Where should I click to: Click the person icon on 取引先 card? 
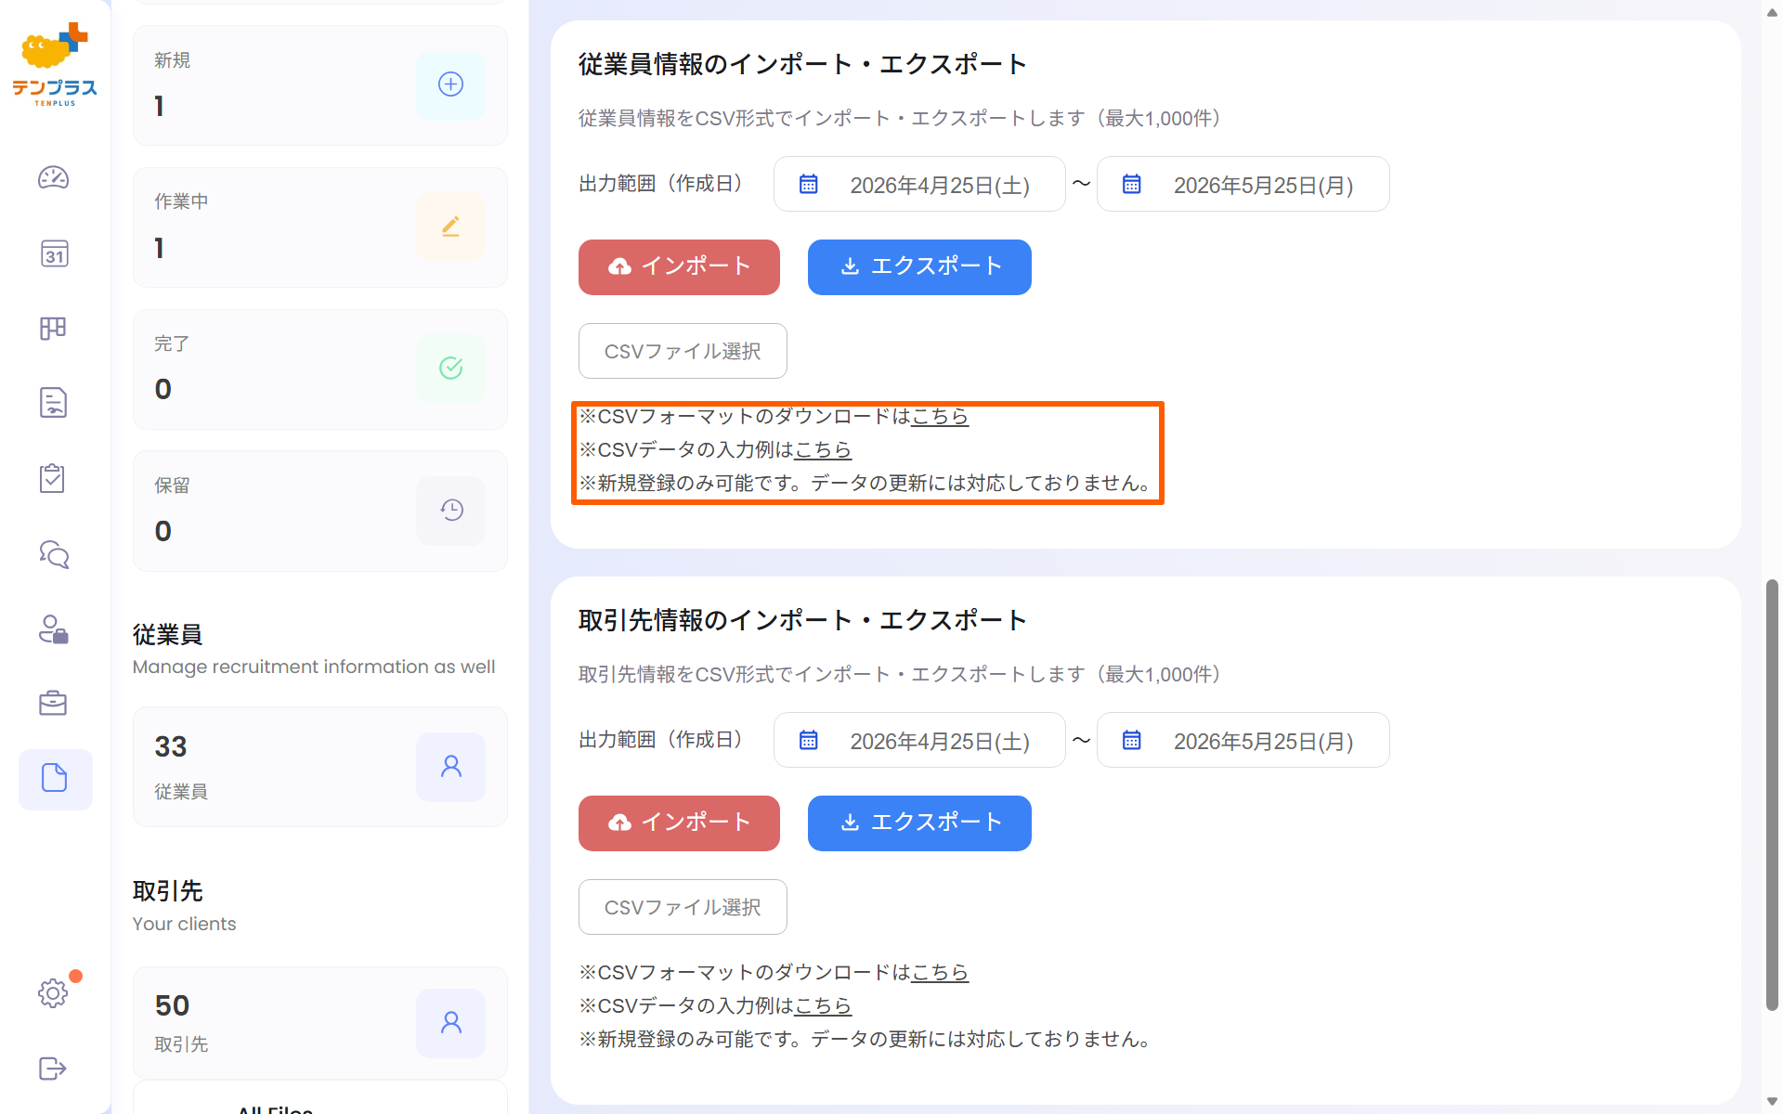point(450,1023)
